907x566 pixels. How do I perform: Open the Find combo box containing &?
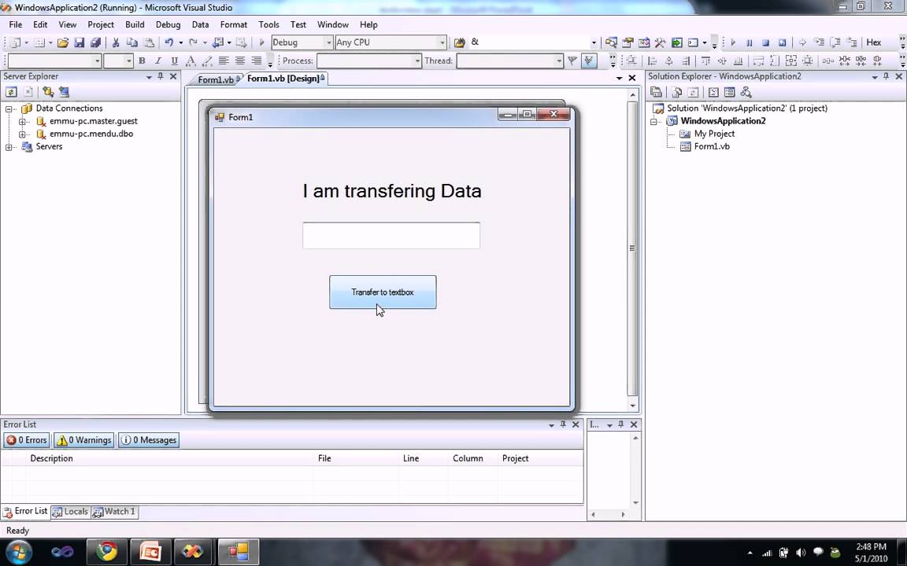(594, 42)
